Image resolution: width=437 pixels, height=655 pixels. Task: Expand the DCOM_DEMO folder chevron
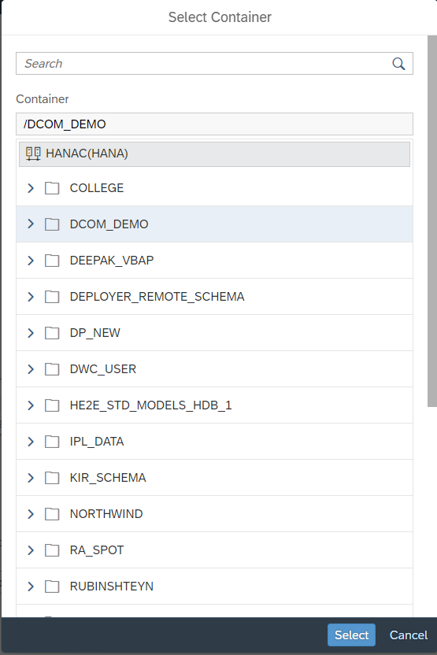tap(31, 224)
